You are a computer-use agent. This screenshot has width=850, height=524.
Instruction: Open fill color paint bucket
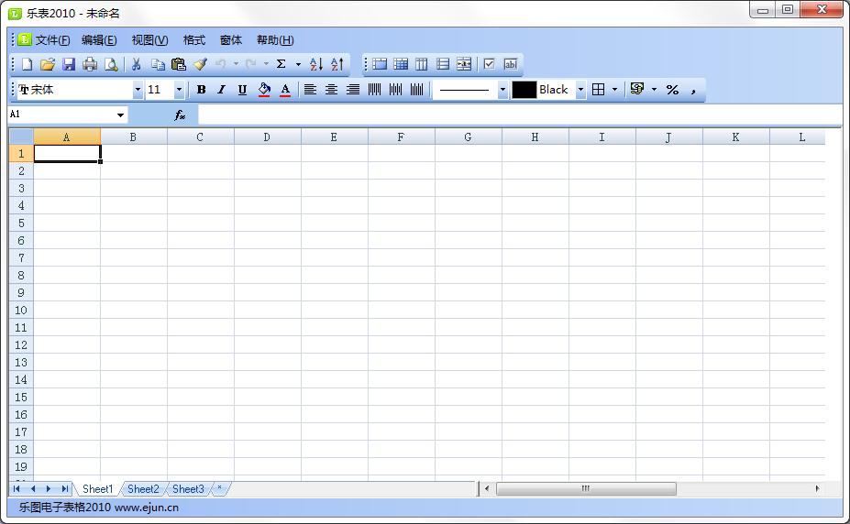[264, 90]
